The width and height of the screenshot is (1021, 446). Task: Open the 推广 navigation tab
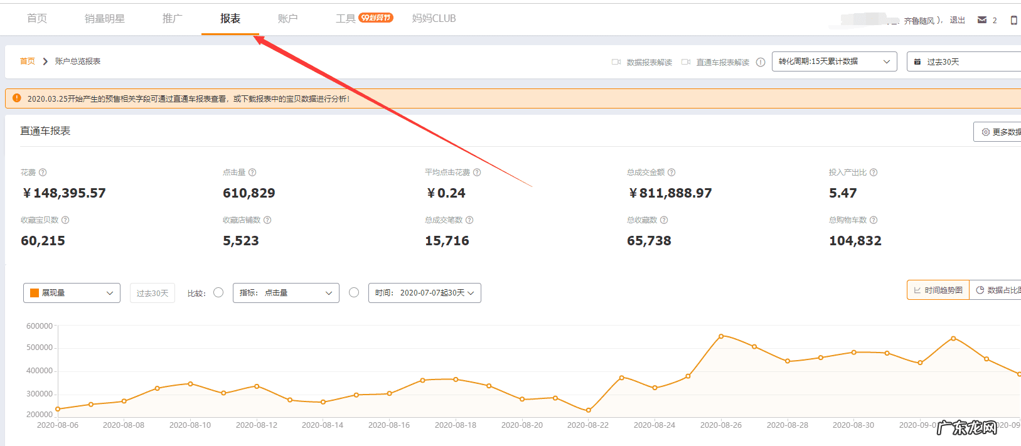(173, 18)
